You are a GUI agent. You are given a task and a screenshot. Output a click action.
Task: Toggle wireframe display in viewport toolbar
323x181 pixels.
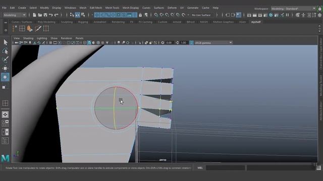[85, 43]
